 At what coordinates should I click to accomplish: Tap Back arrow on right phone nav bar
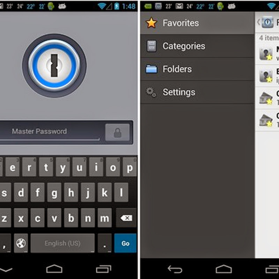pos(175,269)
